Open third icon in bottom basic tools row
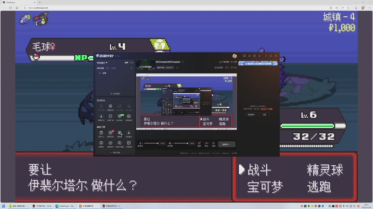Image resolution: width=373 pixels, height=209 pixels. (119, 144)
